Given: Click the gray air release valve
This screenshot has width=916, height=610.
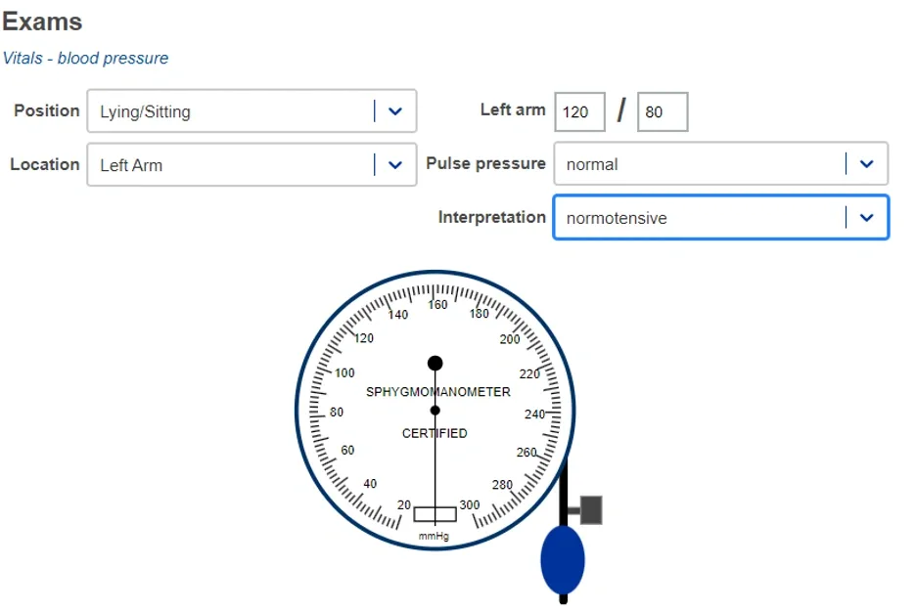Looking at the screenshot, I should click(590, 509).
